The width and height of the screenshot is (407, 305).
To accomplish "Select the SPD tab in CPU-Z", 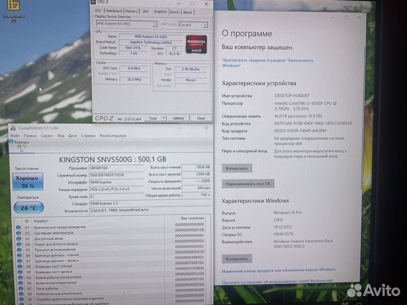I will tap(146, 11).
